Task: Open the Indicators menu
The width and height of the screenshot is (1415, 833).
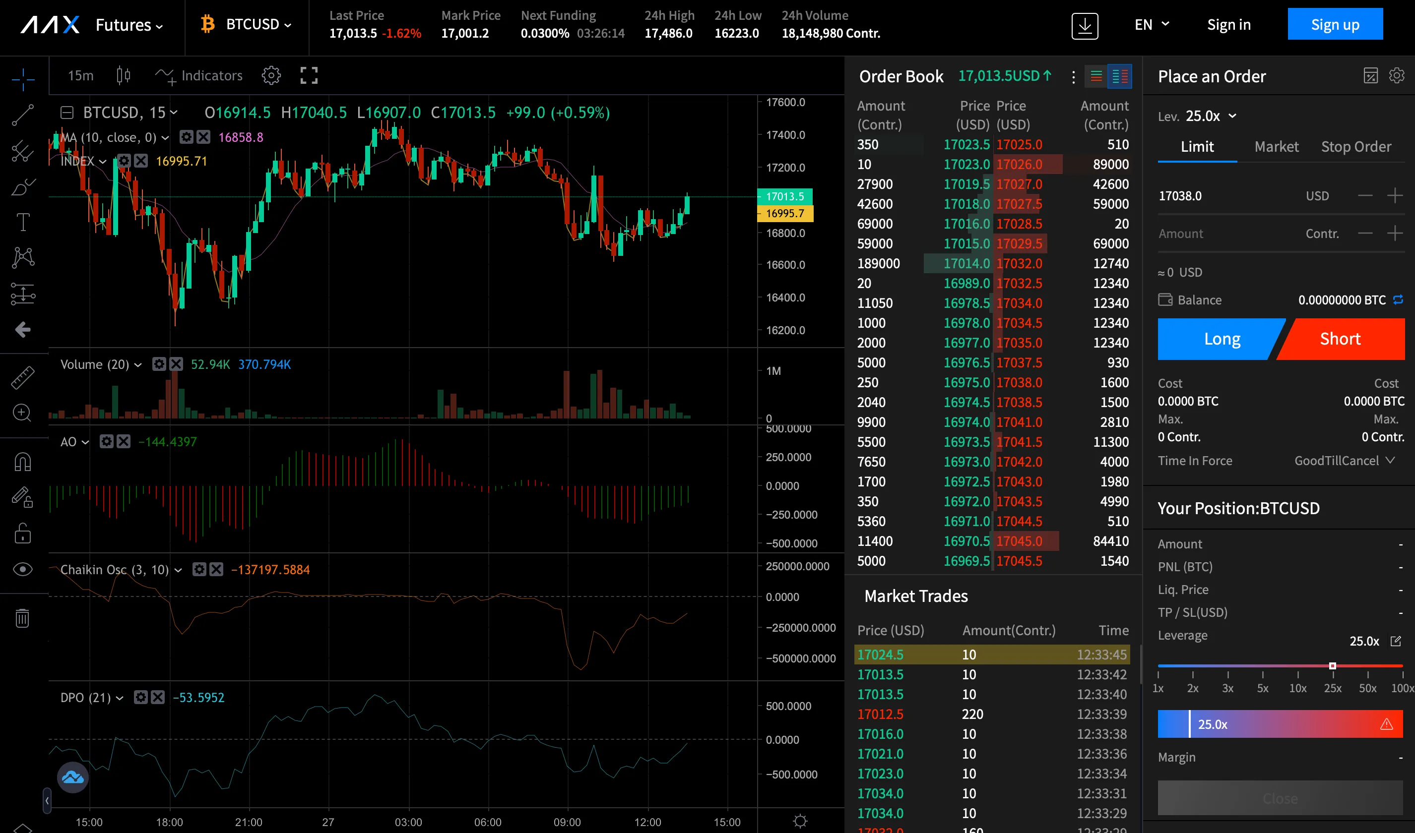Action: click(199, 76)
